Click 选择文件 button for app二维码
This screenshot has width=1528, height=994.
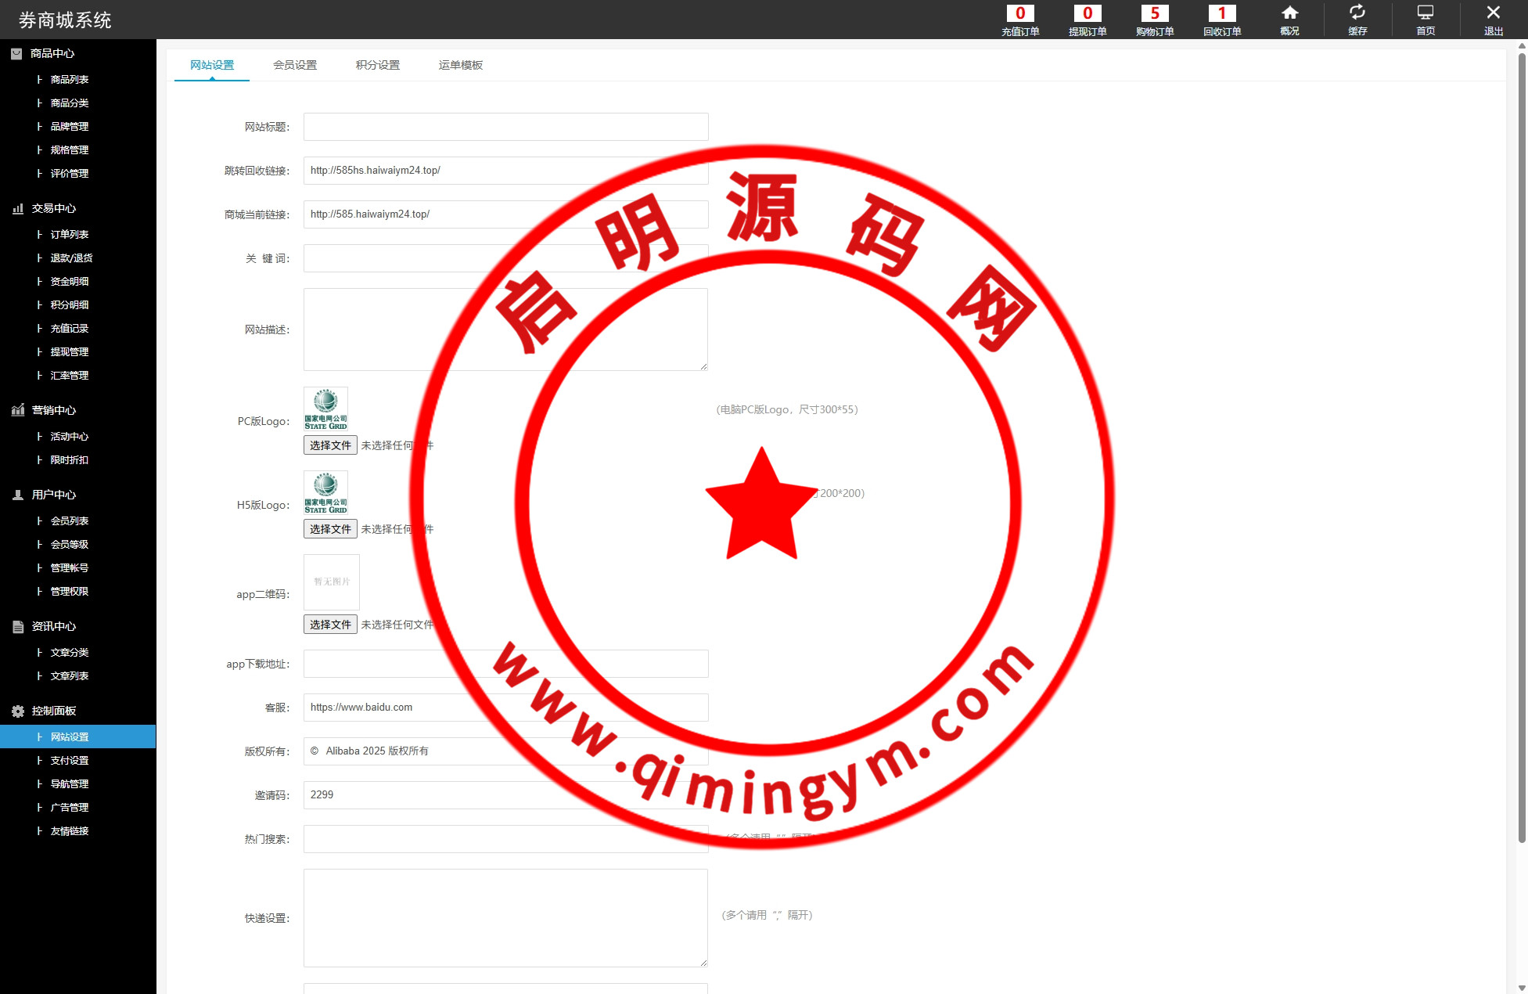point(330,625)
